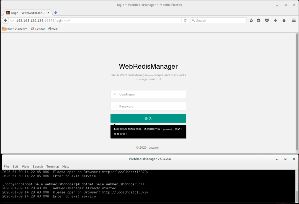Viewport: 299px width, 204px height.
Task: Click the person icon in UserName field
Action: [x=115, y=94]
